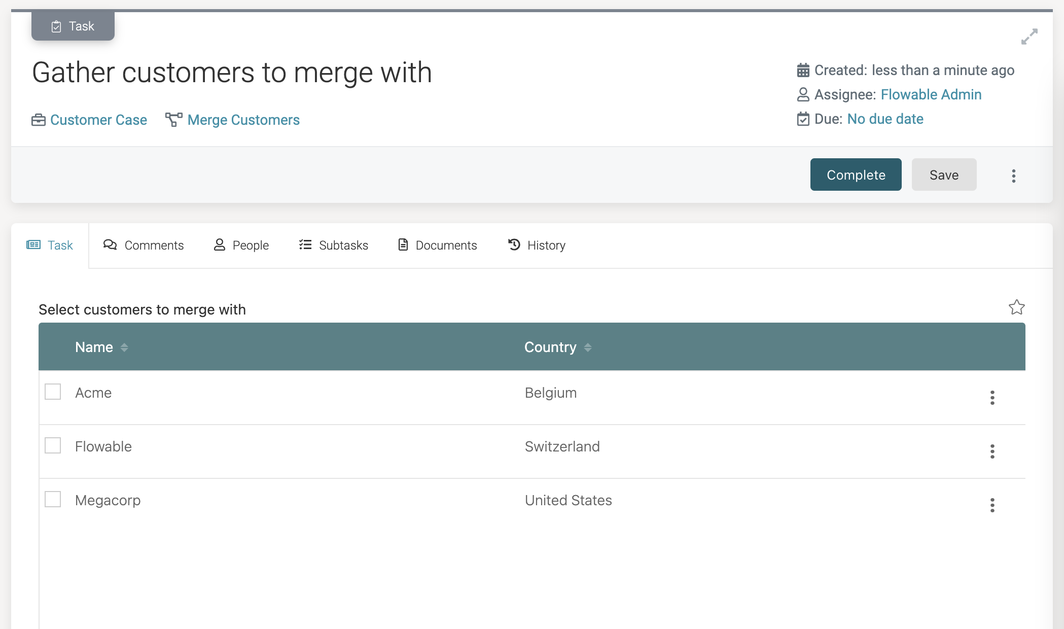Check the Flowable customer checkbox

tap(53, 445)
